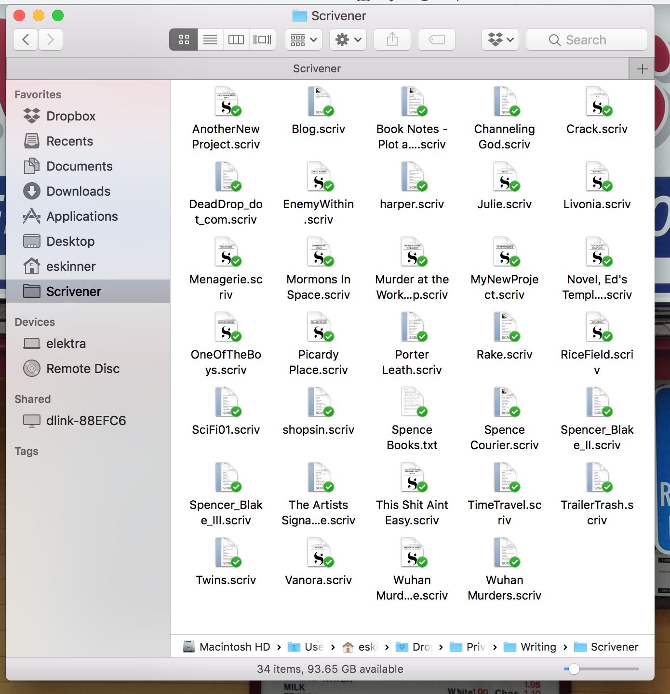This screenshot has width=670, height=694.
Task: Select Scrivener folder in sidebar
Action: click(88, 292)
